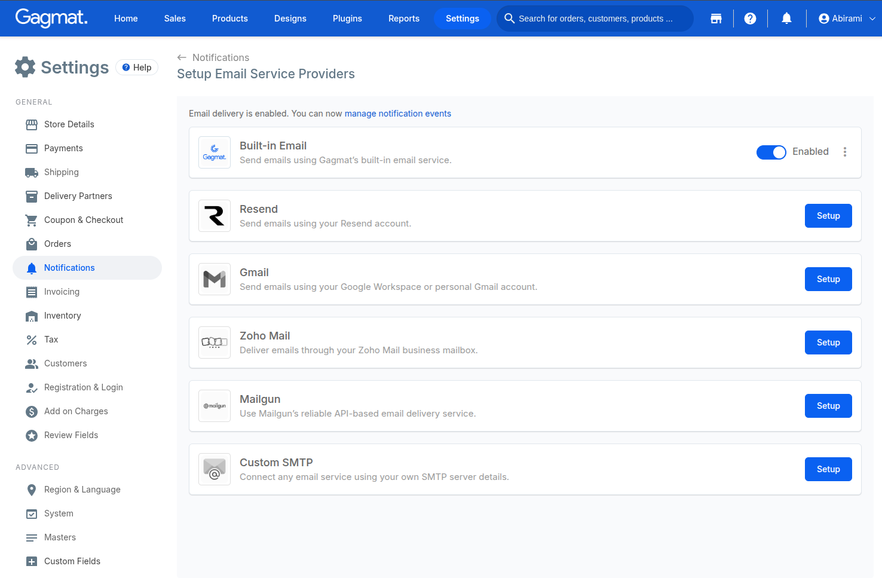Select the Settings tab in navbar

click(x=463, y=19)
